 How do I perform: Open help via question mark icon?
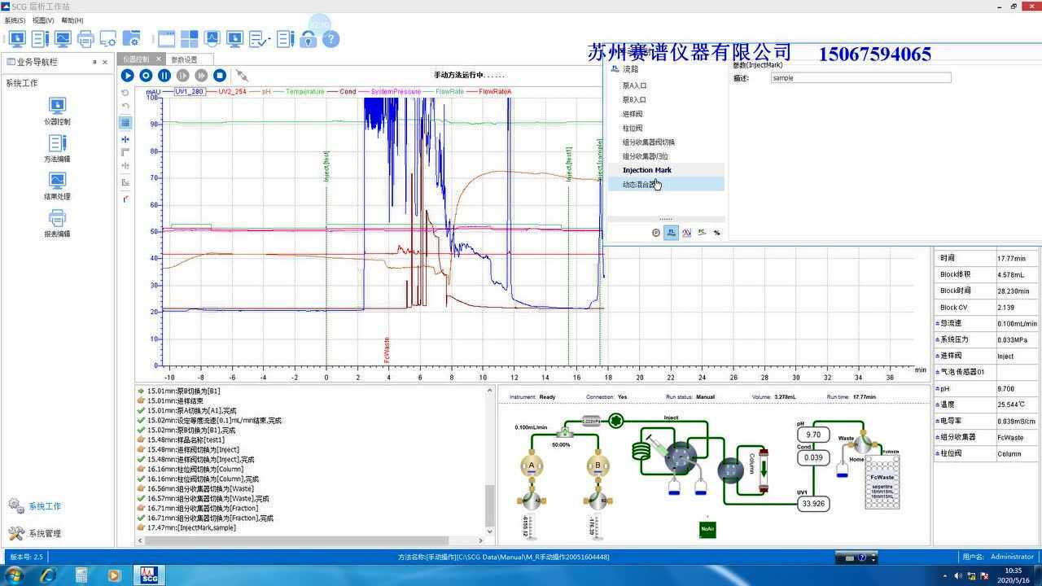point(331,39)
